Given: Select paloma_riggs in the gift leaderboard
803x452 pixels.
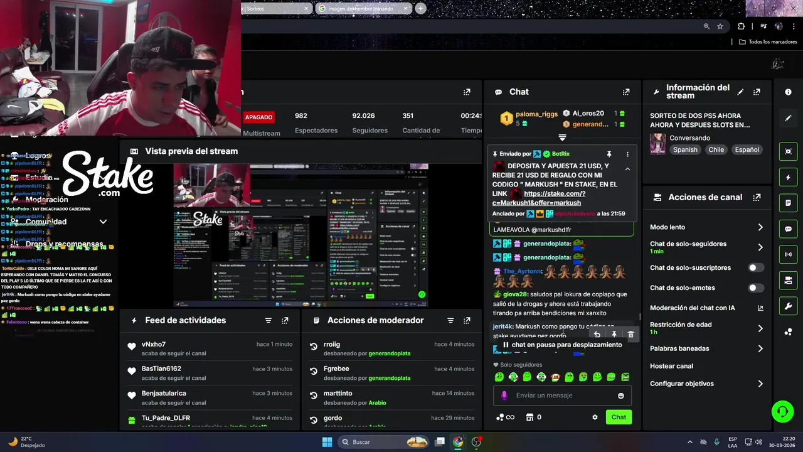Looking at the screenshot, I should pyautogui.click(x=536, y=114).
